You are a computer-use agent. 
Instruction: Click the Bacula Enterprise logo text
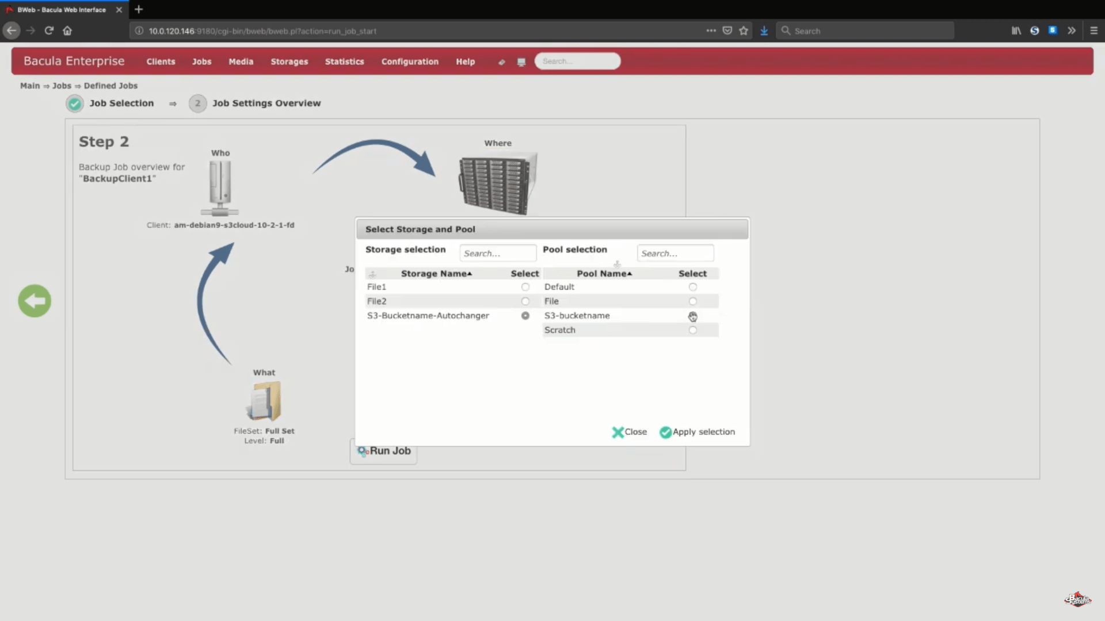pos(74,61)
